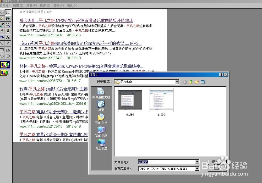Viewport: 262px width, 183px height.
Task: Click the Up One Level folder icon
Action: (190, 82)
